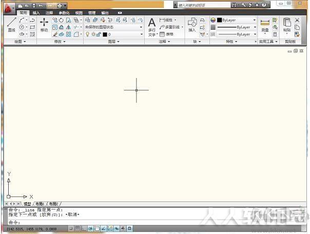Toggle Dynamic Input in status bar
The image size is (310, 234).
click(117, 229)
